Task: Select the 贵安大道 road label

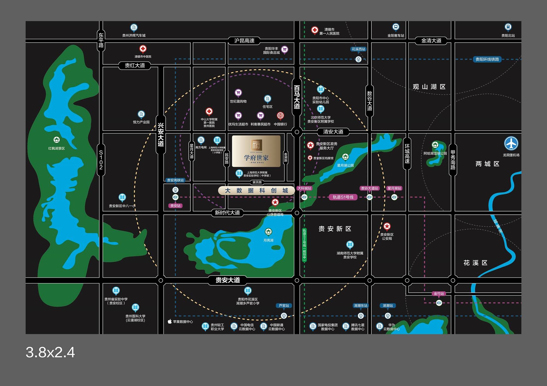Action: (228, 280)
